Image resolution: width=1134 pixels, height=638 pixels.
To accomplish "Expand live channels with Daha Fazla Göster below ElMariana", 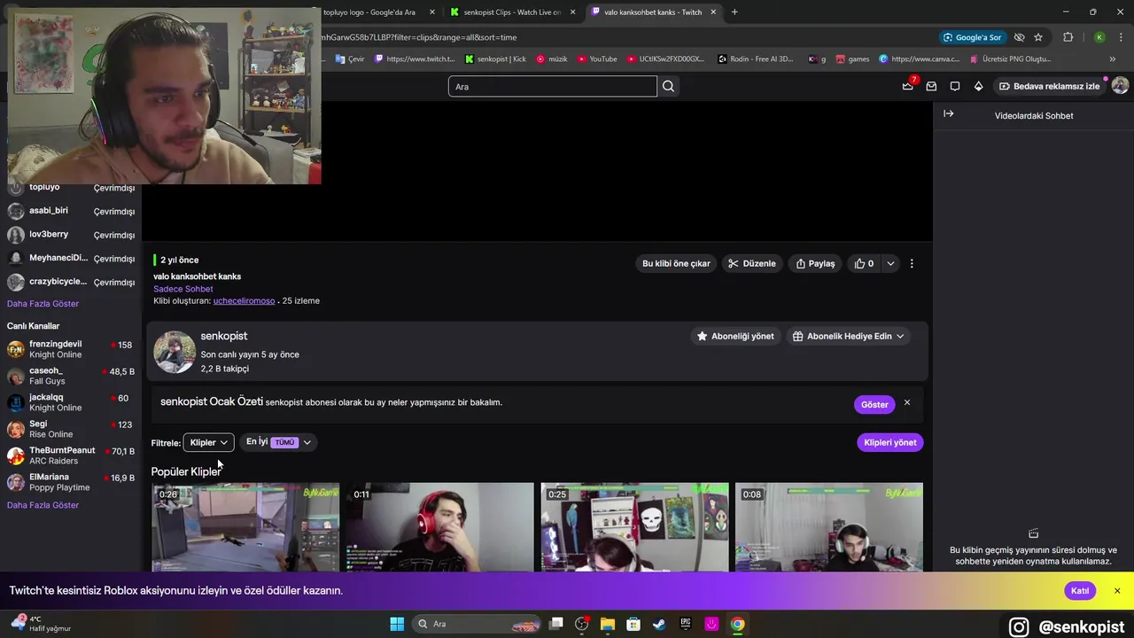I will tap(43, 505).
